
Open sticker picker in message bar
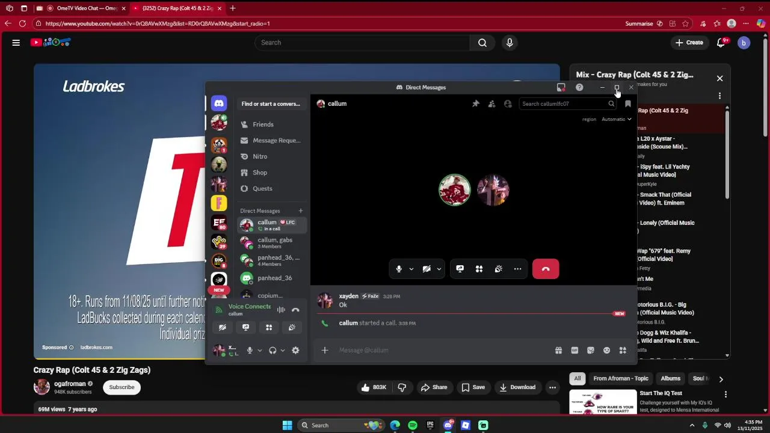tap(591, 350)
